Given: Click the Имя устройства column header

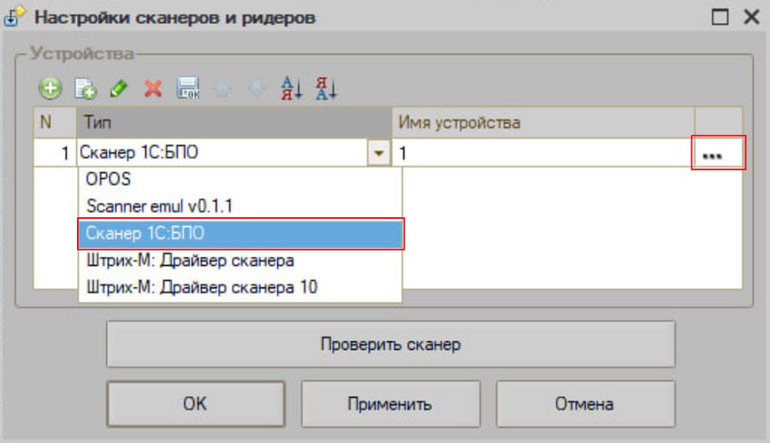Looking at the screenshot, I should point(543,122).
